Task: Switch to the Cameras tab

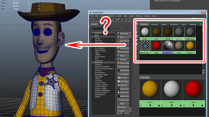Action: click(x=193, y=24)
